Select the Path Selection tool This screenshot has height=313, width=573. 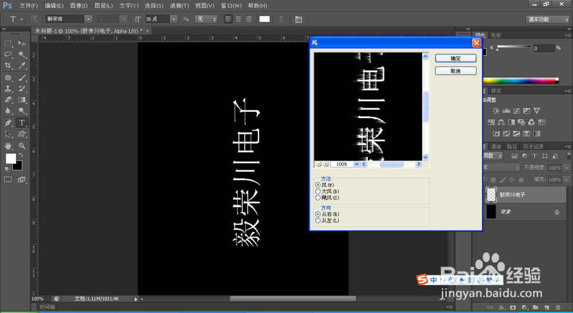click(8, 134)
